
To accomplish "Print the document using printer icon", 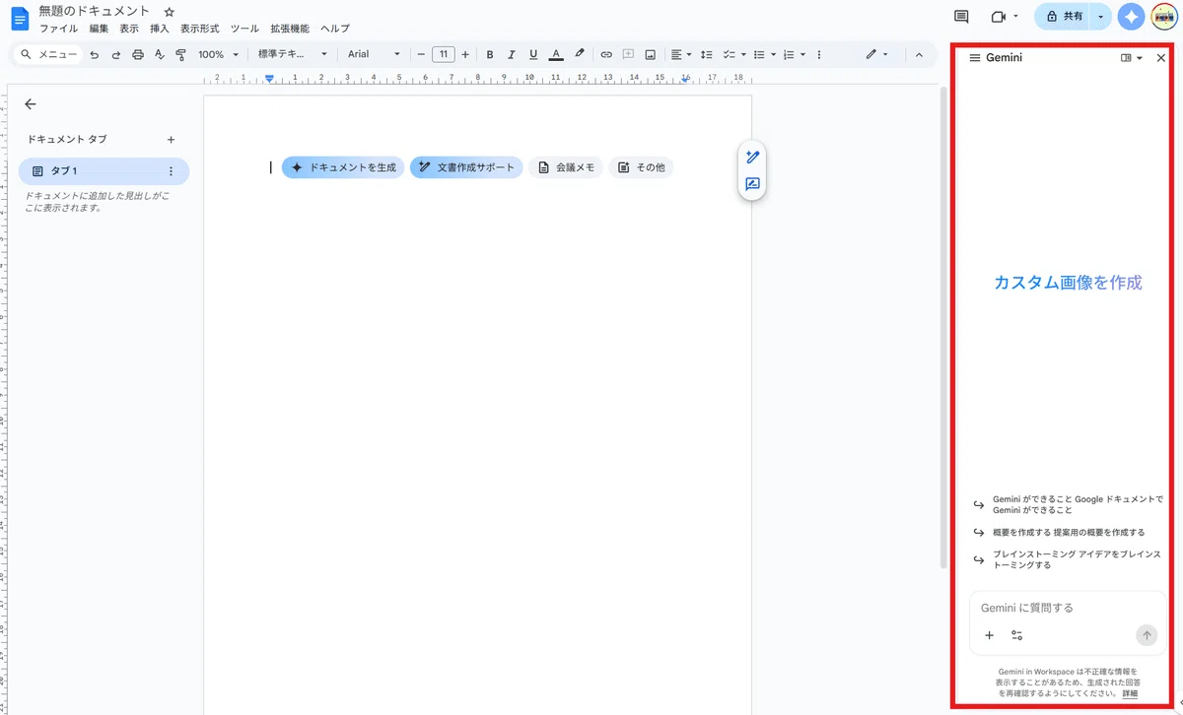I will (x=138, y=55).
